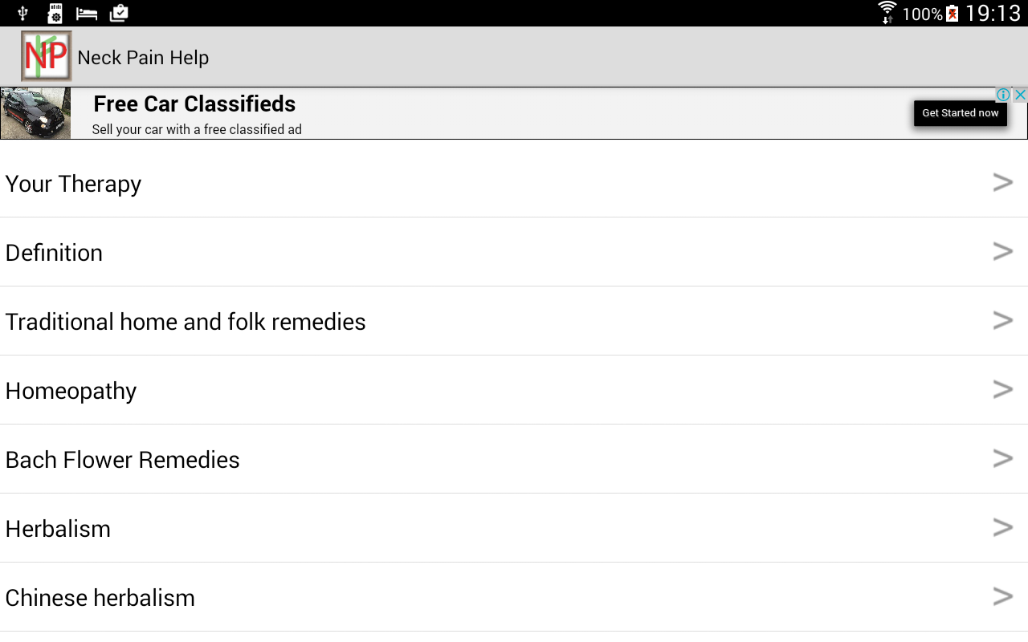Expand the Your Therapy chevron arrow
Viewport: 1028px width, 642px height.
pyautogui.click(x=1002, y=183)
